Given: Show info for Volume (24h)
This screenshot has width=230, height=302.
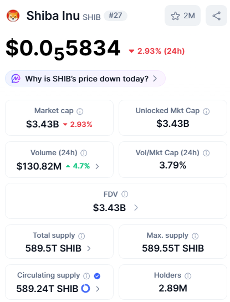Looking at the screenshot, I should click(x=84, y=153).
